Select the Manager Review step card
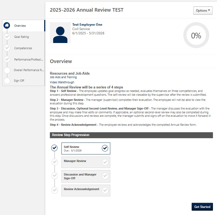The image size is (217, 215). (x=86, y=162)
